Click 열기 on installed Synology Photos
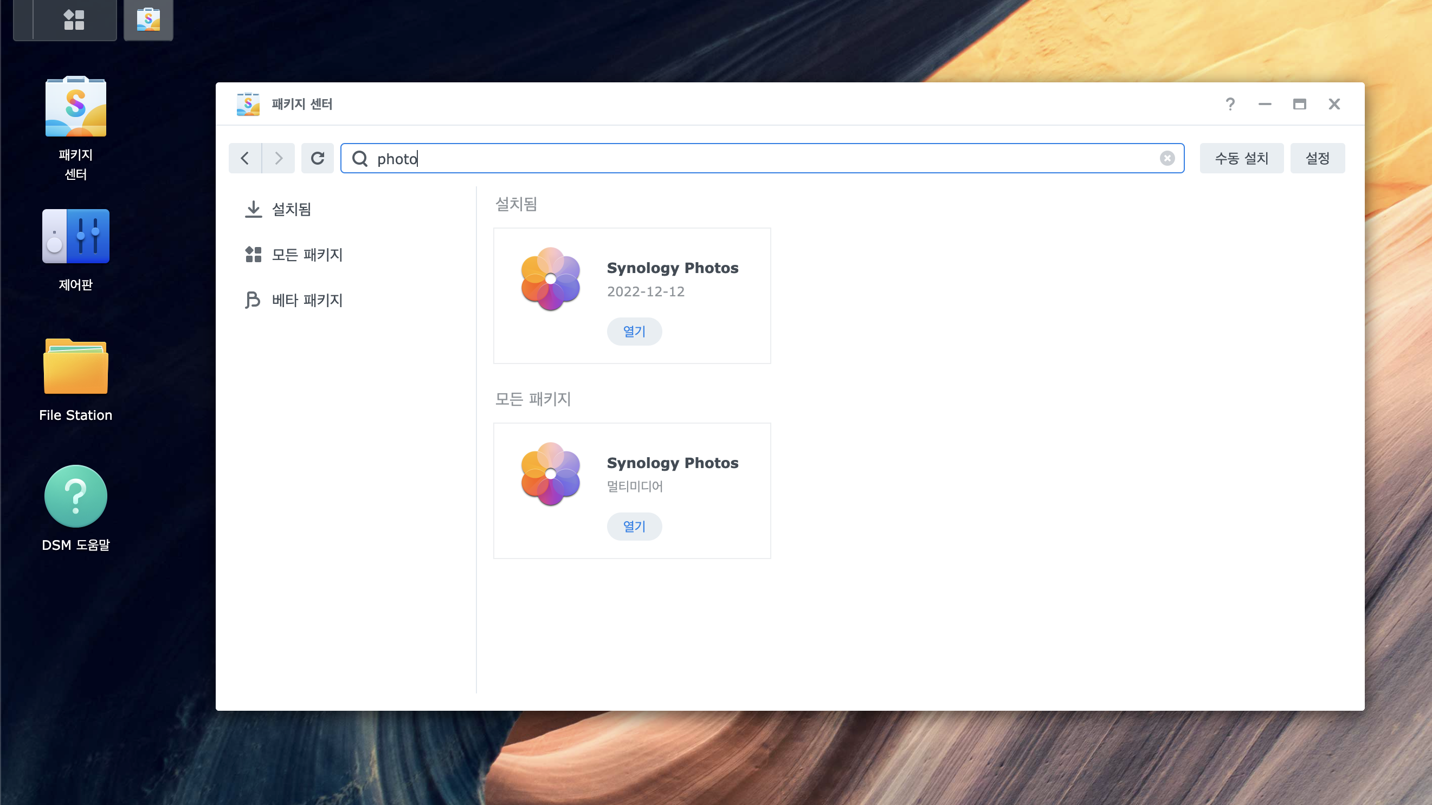Viewport: 1432px width, 805px height. 634,332
